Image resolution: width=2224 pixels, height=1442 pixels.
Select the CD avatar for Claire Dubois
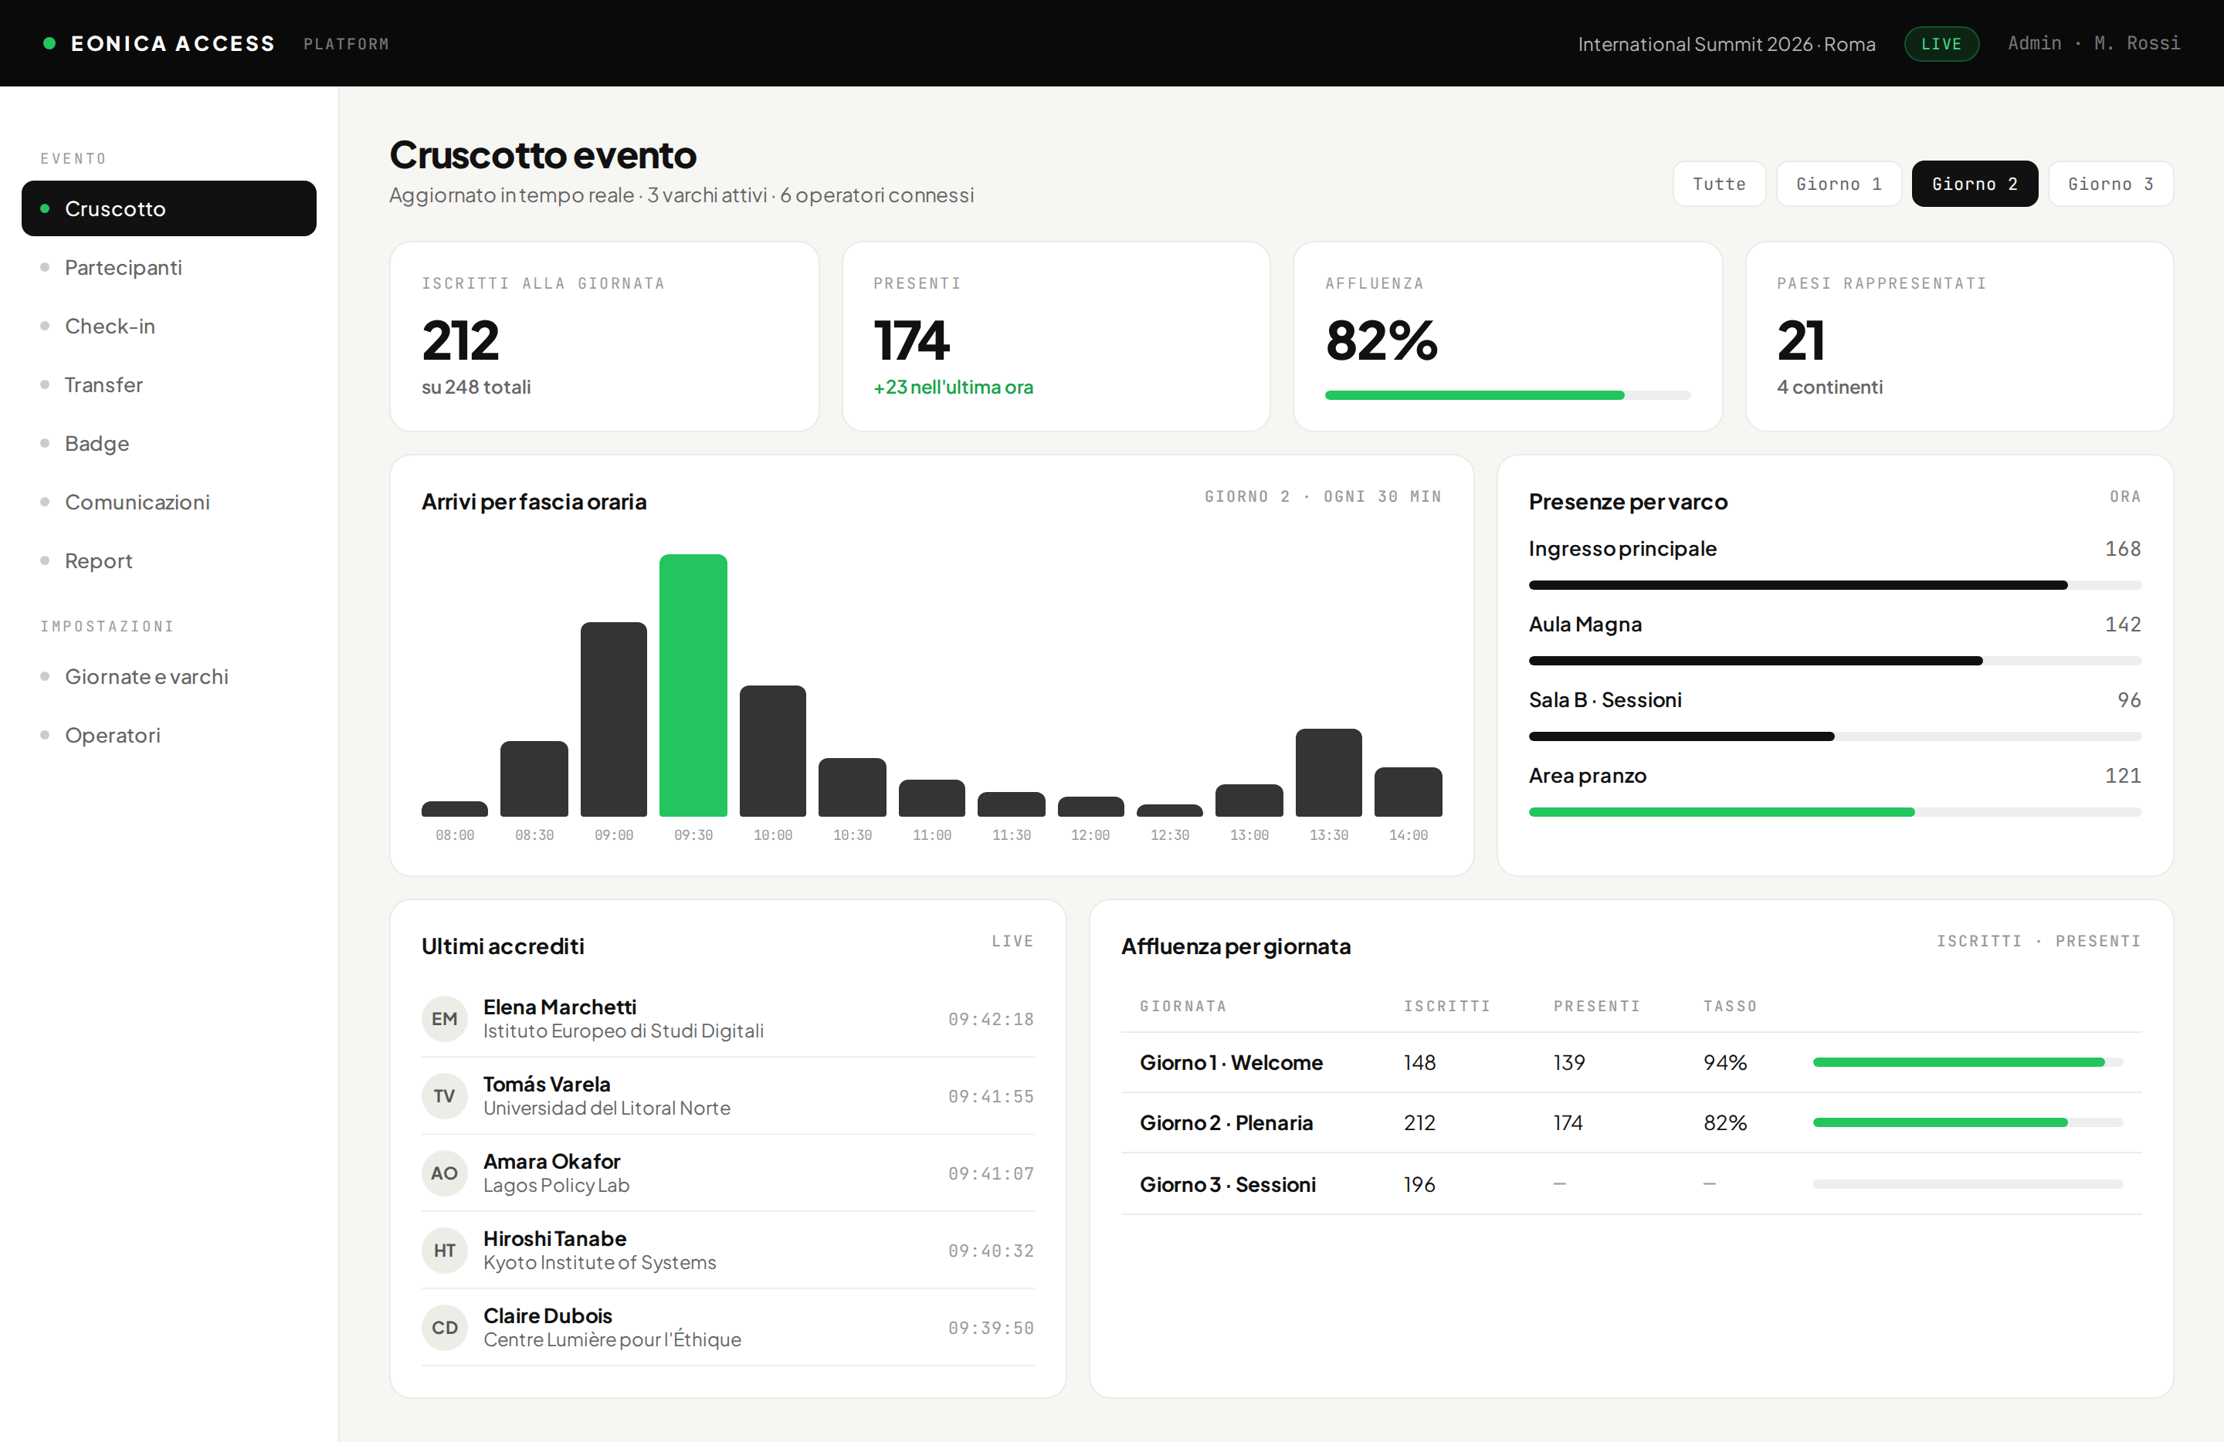point(444,1328)
